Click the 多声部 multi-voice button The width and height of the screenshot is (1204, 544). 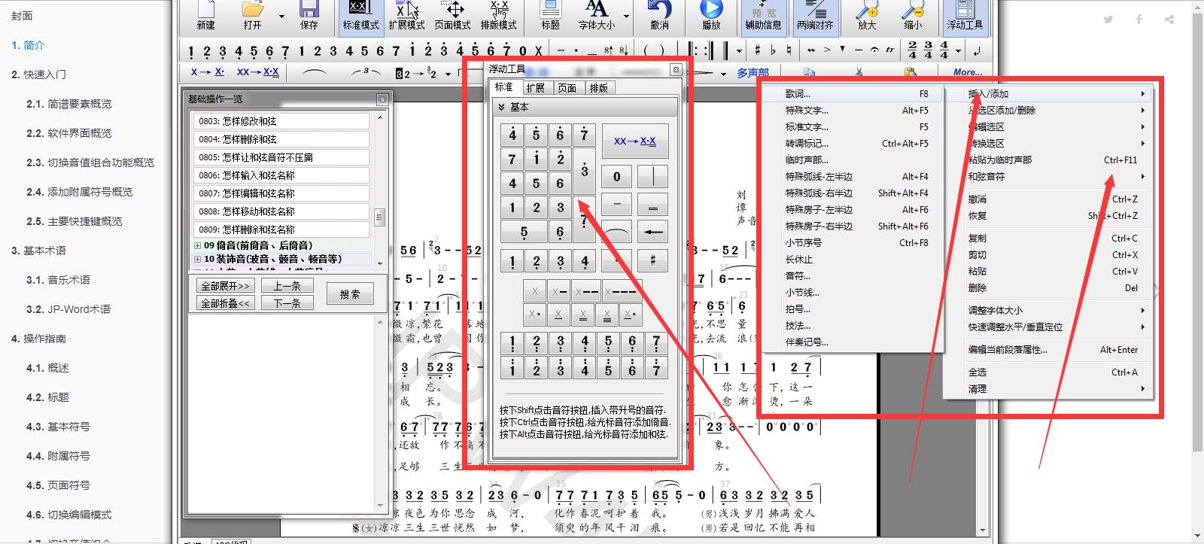[752, 72]
